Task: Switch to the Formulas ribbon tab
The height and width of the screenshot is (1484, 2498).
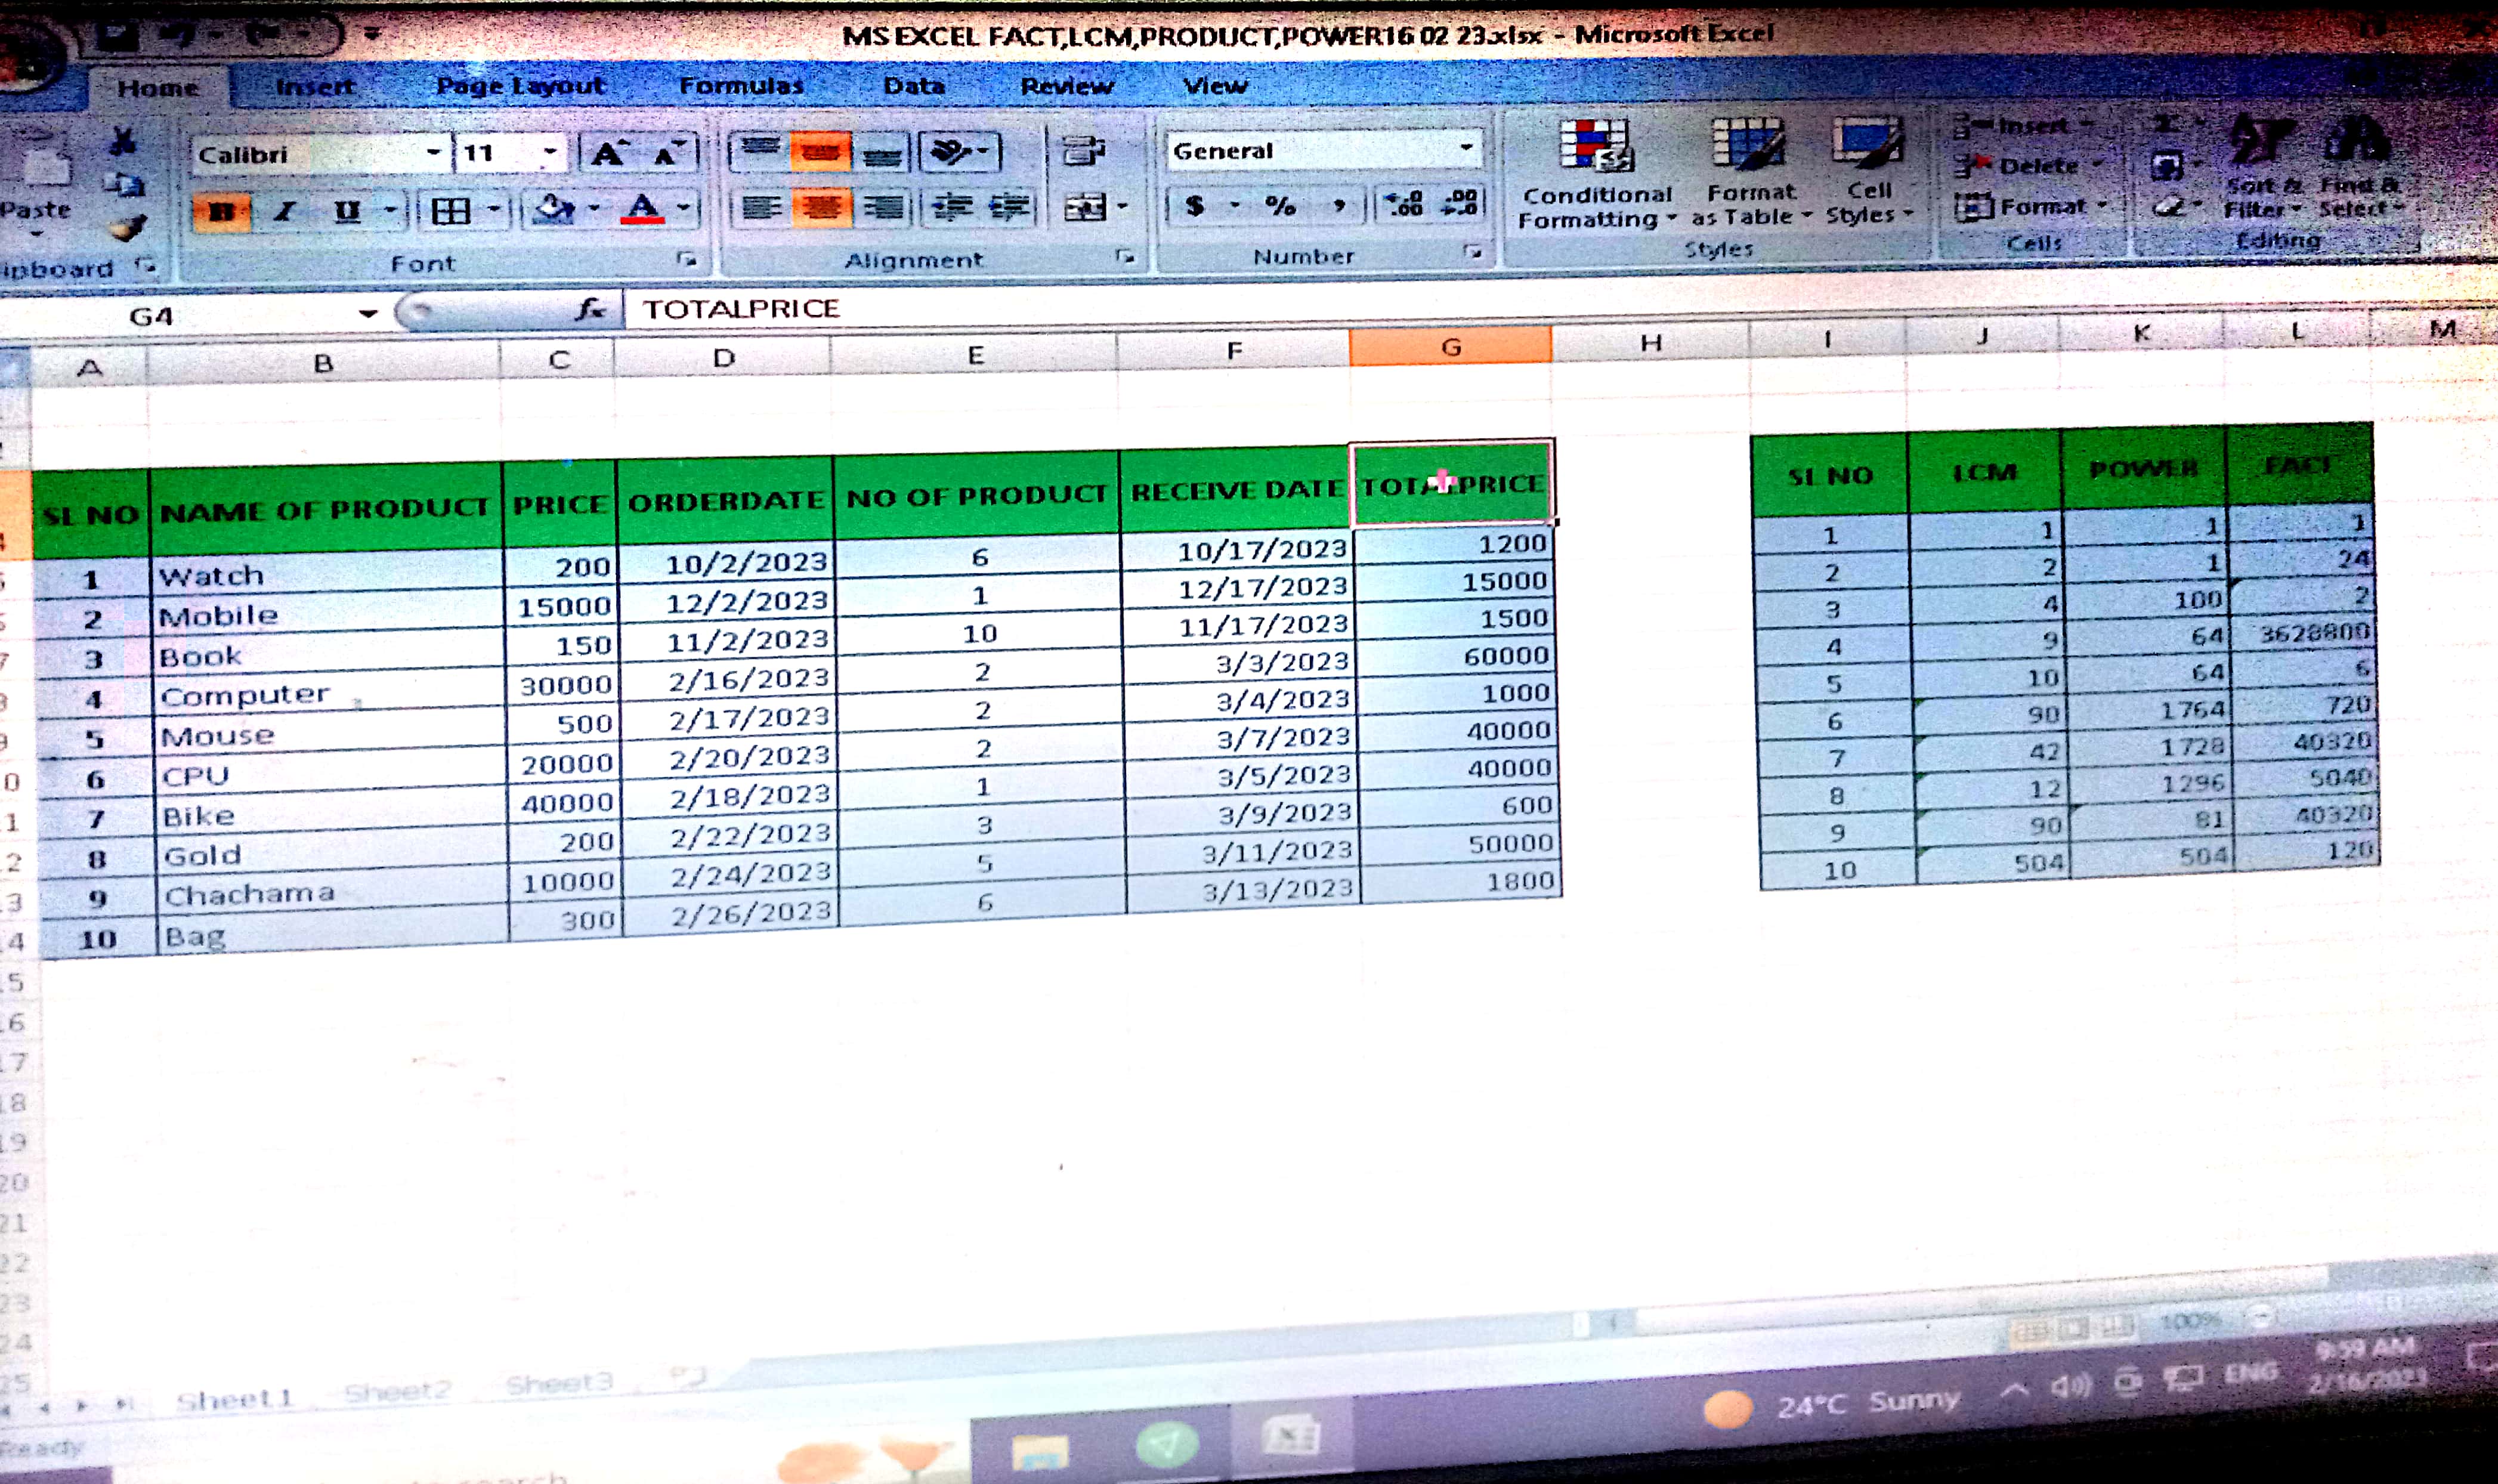Action: [741, 86]
